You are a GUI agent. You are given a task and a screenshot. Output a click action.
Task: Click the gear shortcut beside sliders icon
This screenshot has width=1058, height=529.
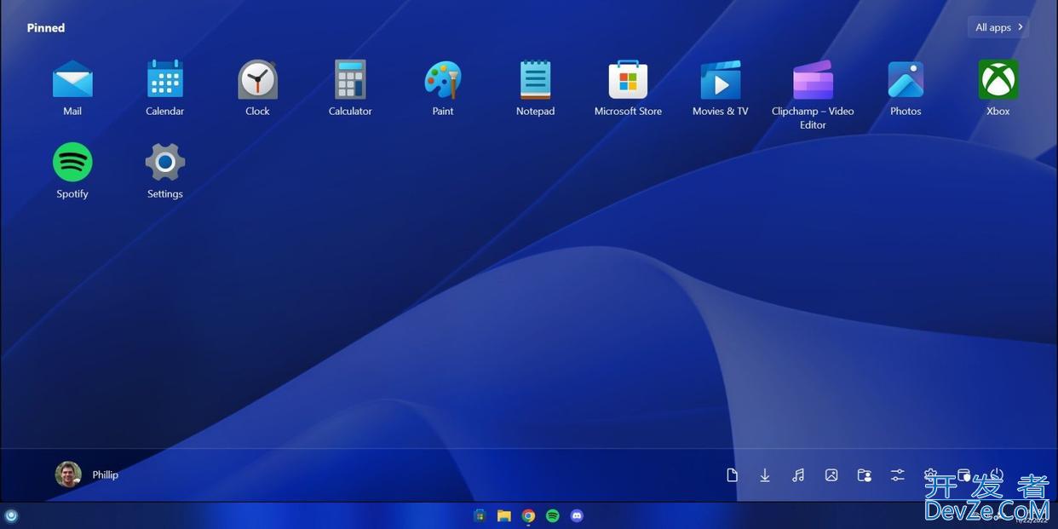point(931,475)
